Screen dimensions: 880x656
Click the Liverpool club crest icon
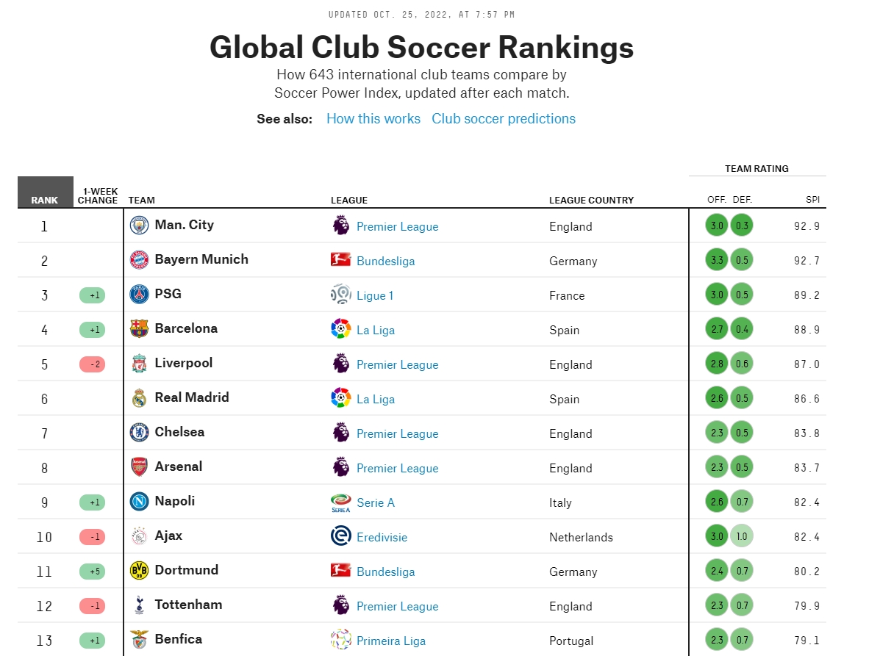click(139, 364)
